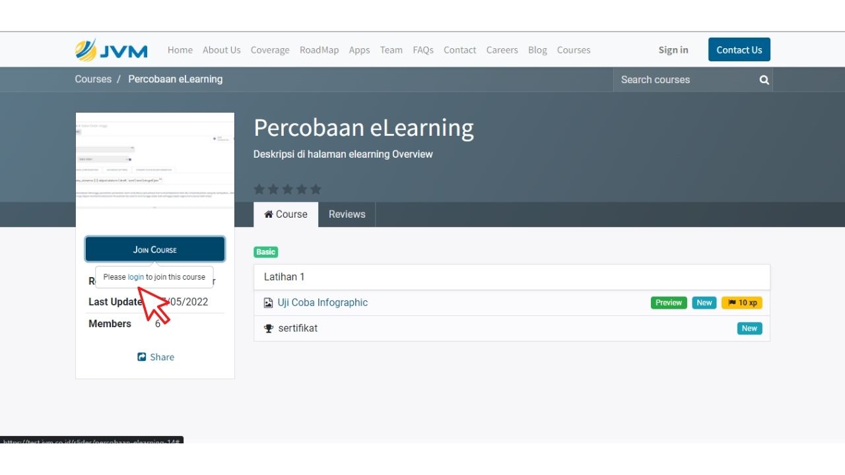Click the green Basic tag
Screen dimensions: 845x475
coord(265,252)
